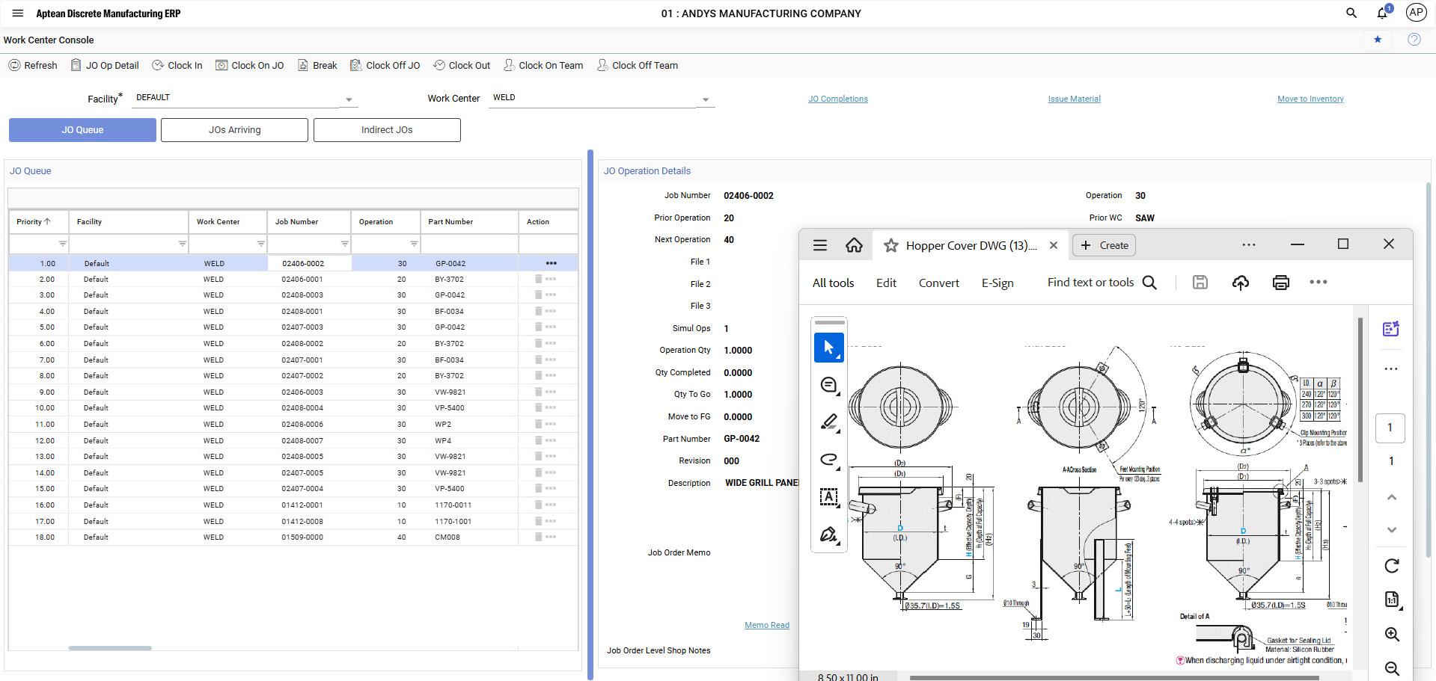Select job 02408-0001 row in queue
Viewport: 1436px width, 681px height.
[302, 312]
